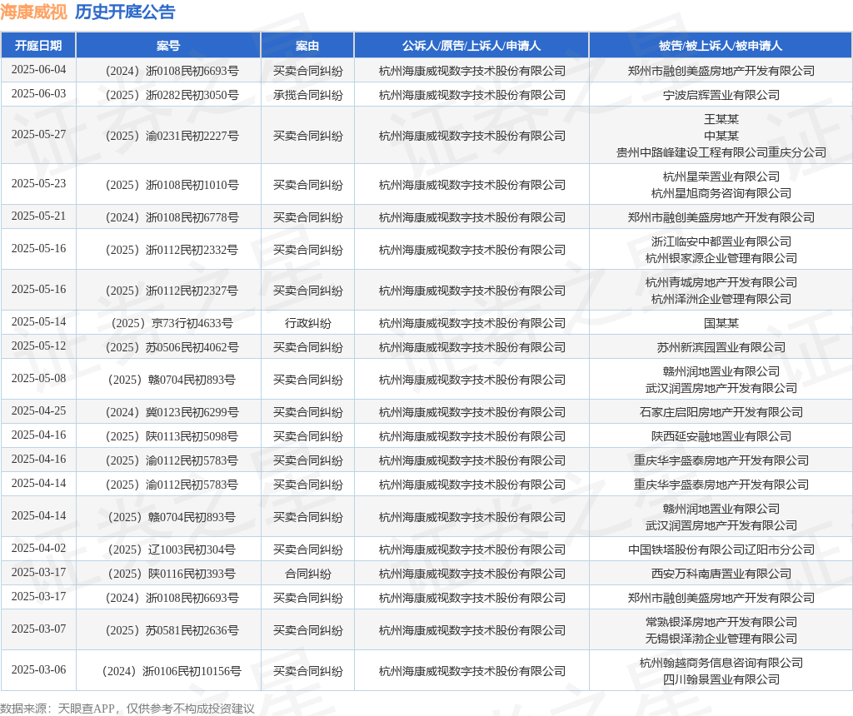Click defendant 常熟银泽房地产开发有限公司

(721, 622)
